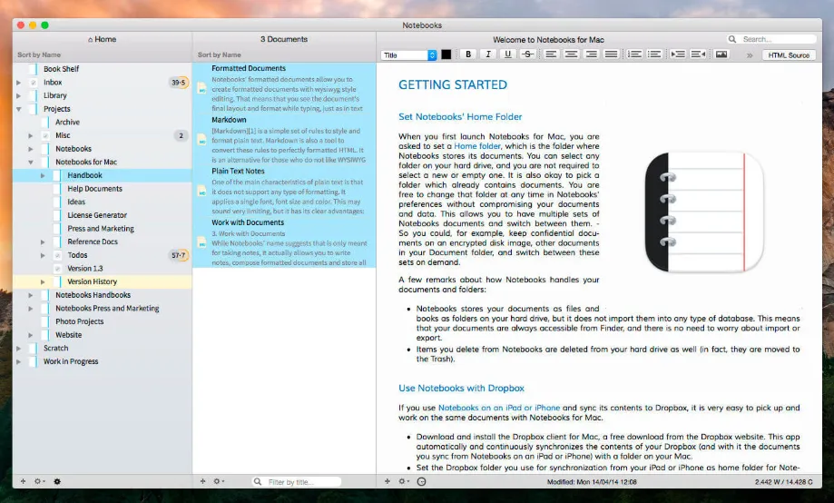This screenshot has height=503, width=834.
Task: Select the Help Documents book
Action: tap(103, 189)
